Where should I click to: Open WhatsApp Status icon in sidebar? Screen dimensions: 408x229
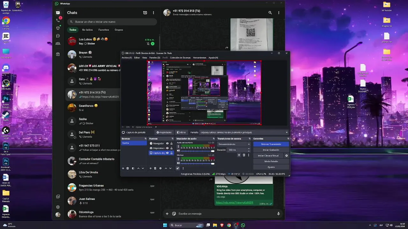pyautogui.click(x=58, y=28)
